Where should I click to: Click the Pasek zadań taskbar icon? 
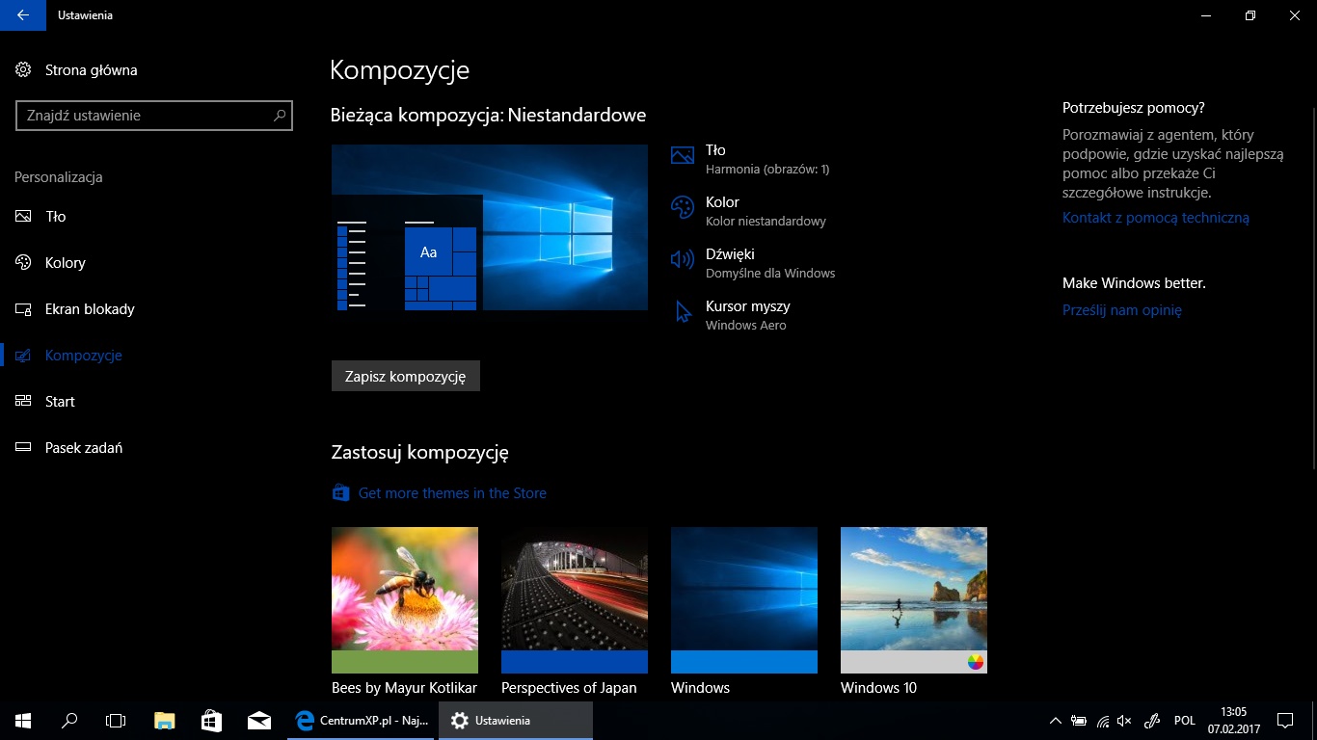24,448
